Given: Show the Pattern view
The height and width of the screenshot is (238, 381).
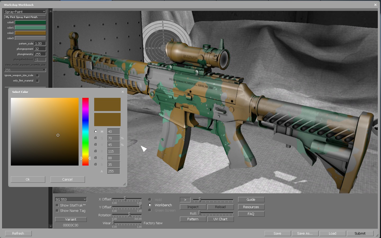Looking at the screenshot, I should tap(193, 219).
